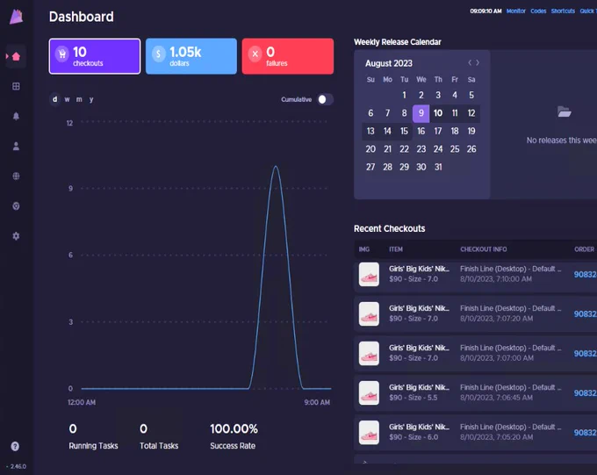Select August 9 in the calendar
Screen dimensions: 597x475
point(421,113)
